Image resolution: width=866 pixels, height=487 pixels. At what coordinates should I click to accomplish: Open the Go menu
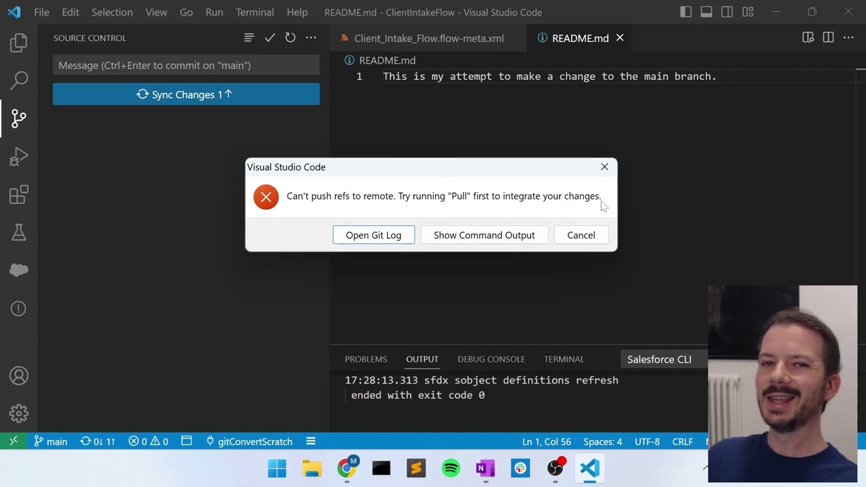coord(186,12)
